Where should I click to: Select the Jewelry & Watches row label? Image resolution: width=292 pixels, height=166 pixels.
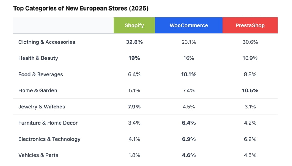pyautogui.click(x=42, y=107)
